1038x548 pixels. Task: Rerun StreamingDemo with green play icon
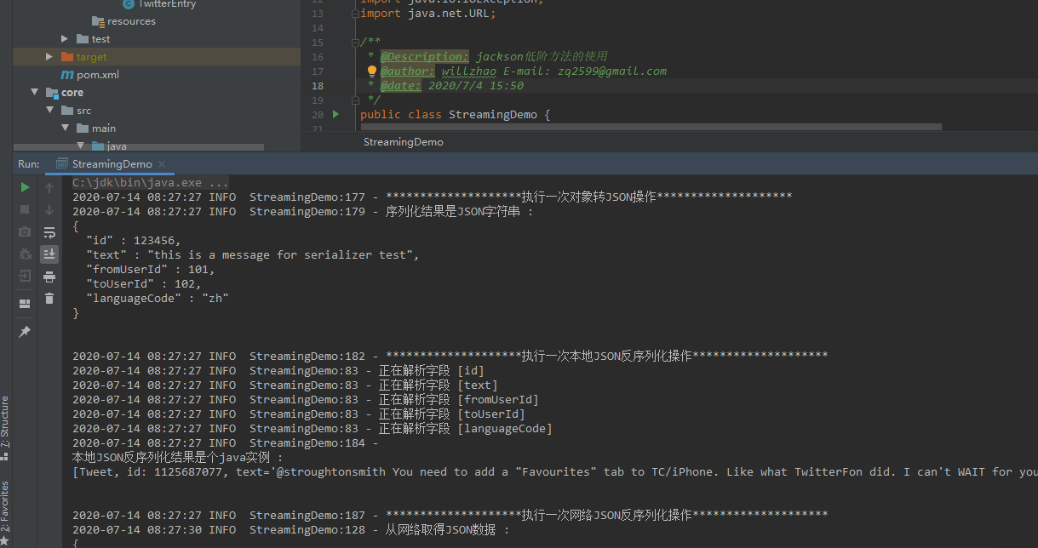(25, 187)
